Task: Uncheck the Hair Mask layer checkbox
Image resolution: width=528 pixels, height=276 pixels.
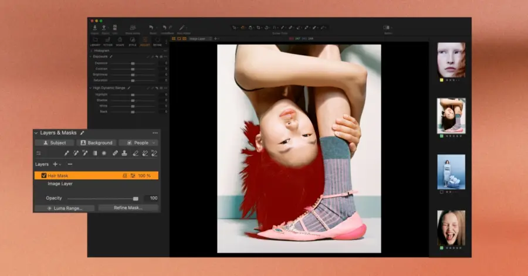Action: 44,175
